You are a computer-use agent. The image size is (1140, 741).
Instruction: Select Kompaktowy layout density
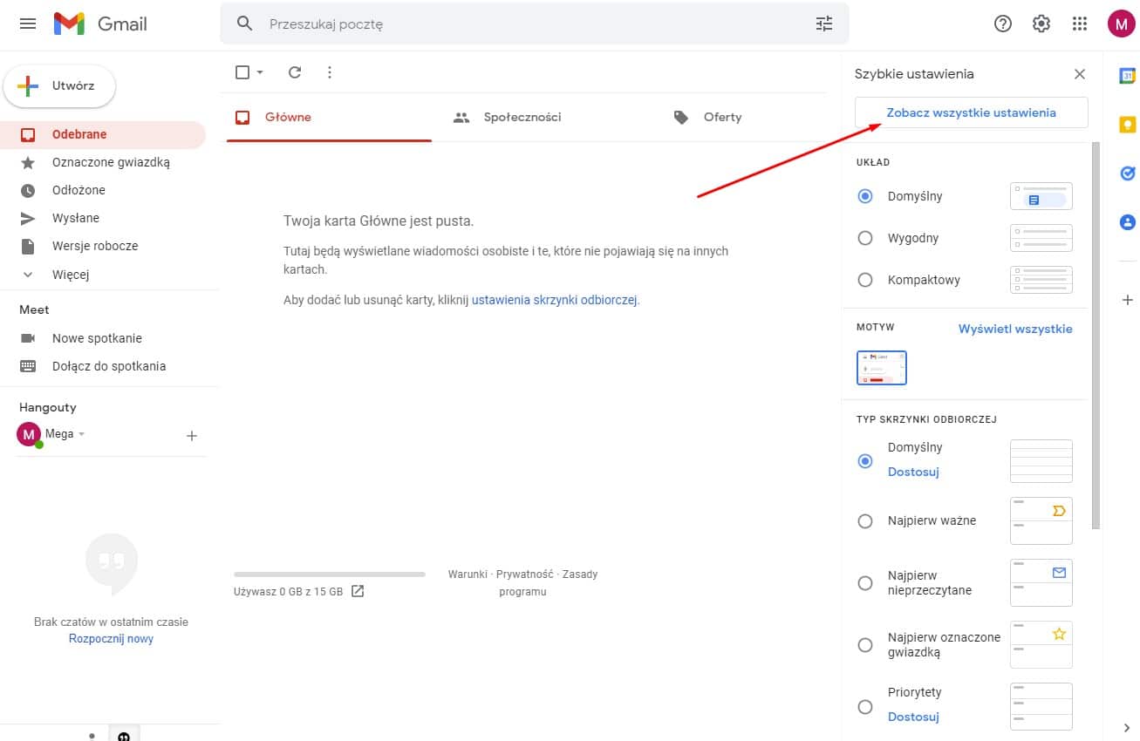865,280
